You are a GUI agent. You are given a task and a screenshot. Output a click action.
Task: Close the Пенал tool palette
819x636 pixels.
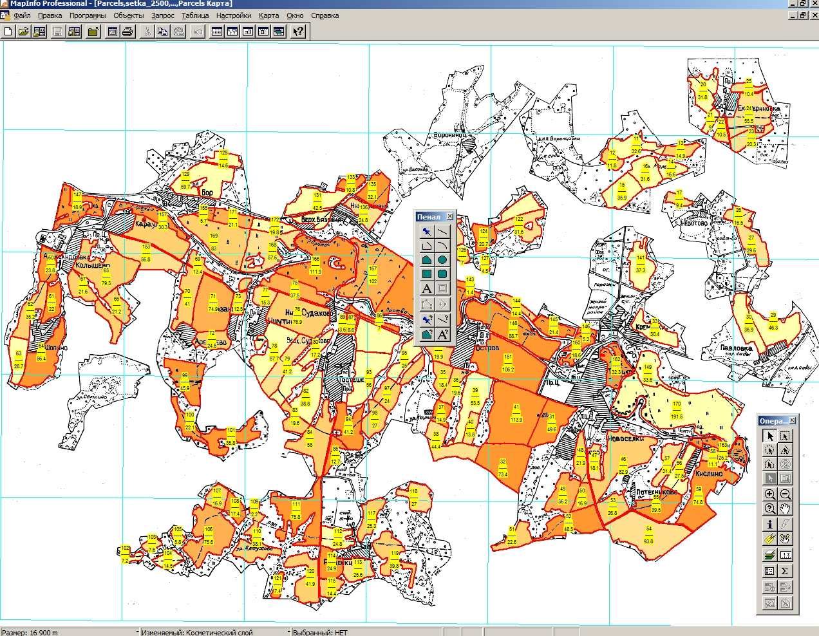(449, 217)
